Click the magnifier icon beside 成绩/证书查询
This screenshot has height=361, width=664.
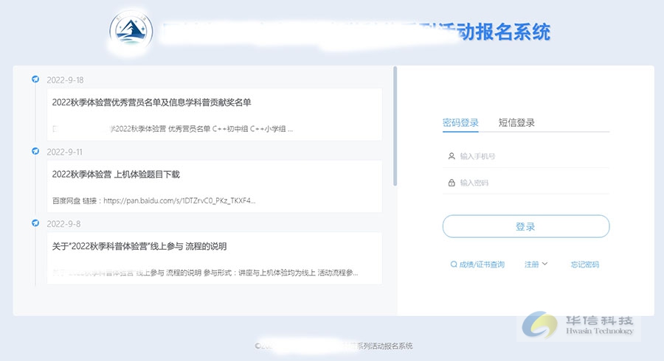[454, 264]
